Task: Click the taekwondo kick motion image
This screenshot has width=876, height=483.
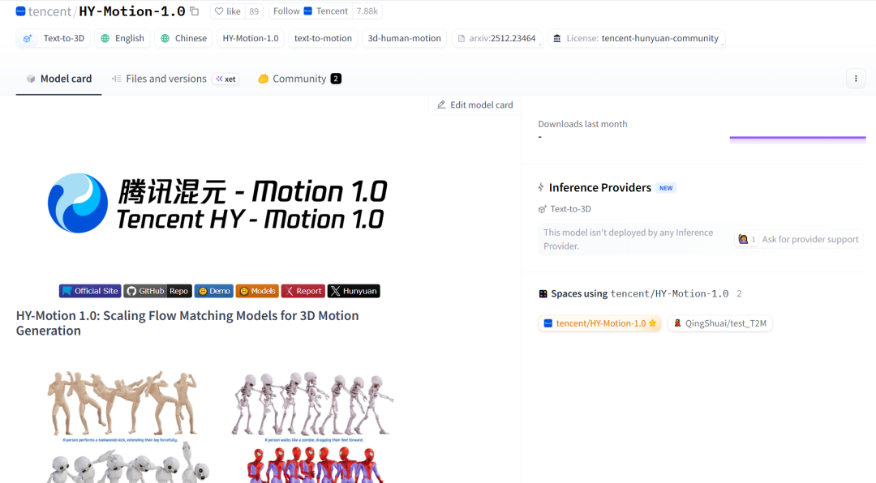Action: (x=122, y=403)
